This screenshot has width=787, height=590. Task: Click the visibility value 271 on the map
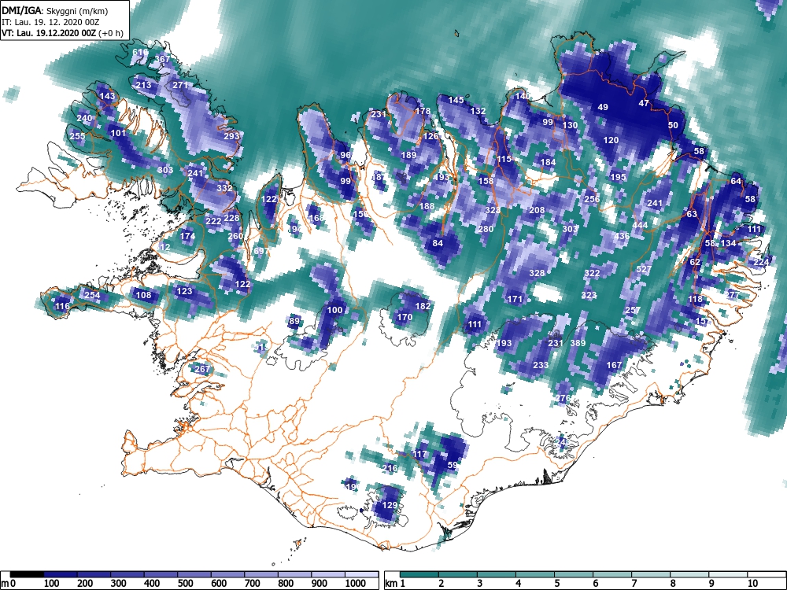[180, 85]
